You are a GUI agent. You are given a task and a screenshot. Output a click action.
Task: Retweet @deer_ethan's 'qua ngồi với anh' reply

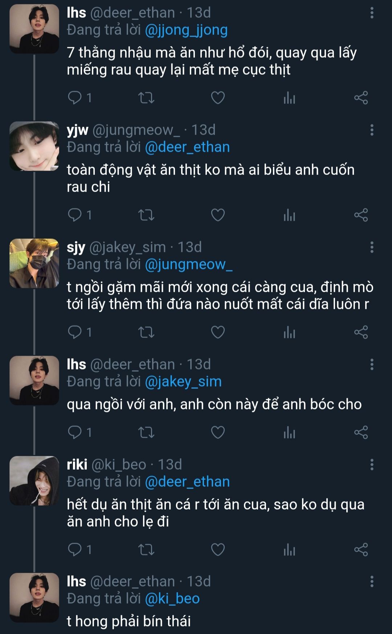pos(147,432)
